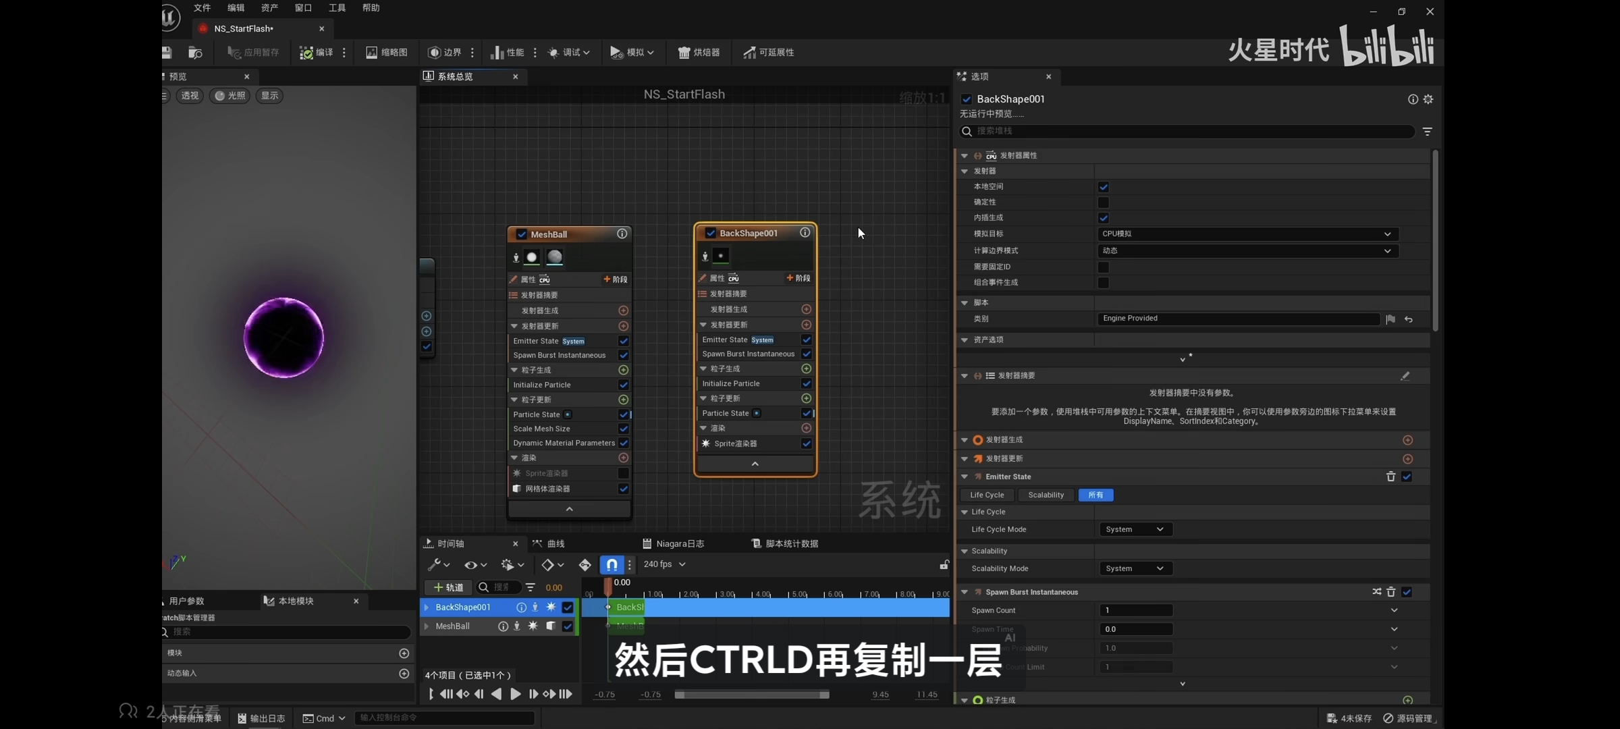The height and width of the screenshot is (729, 1620).
Task: Delete the Emitter State module via trash icon
Action: pos(1390,477)
